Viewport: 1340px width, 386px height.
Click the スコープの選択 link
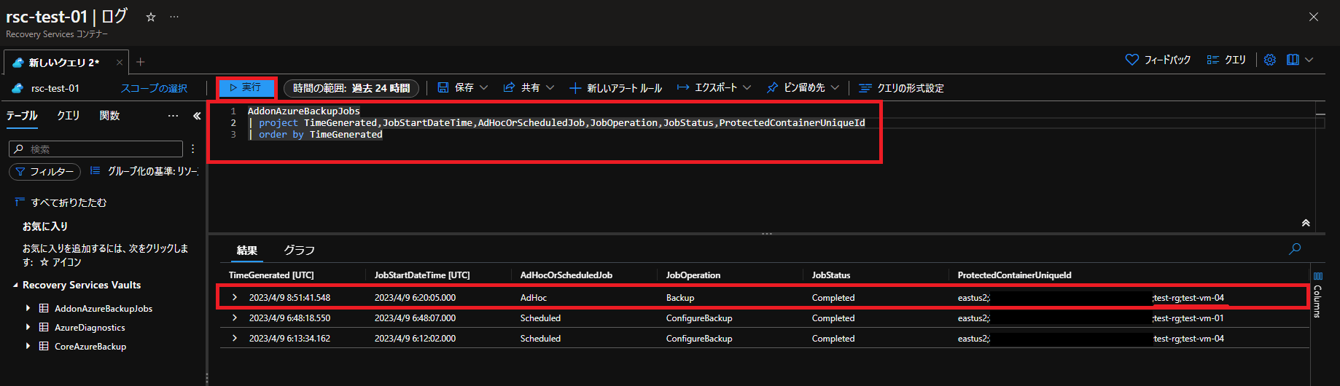coord(154,88)
